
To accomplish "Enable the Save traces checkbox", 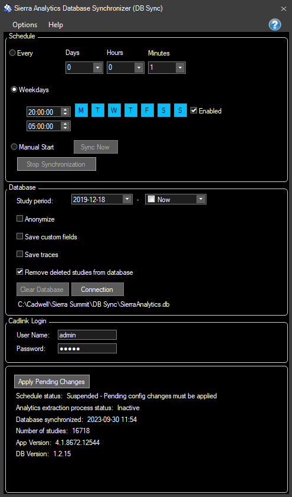I will point(20,254).
